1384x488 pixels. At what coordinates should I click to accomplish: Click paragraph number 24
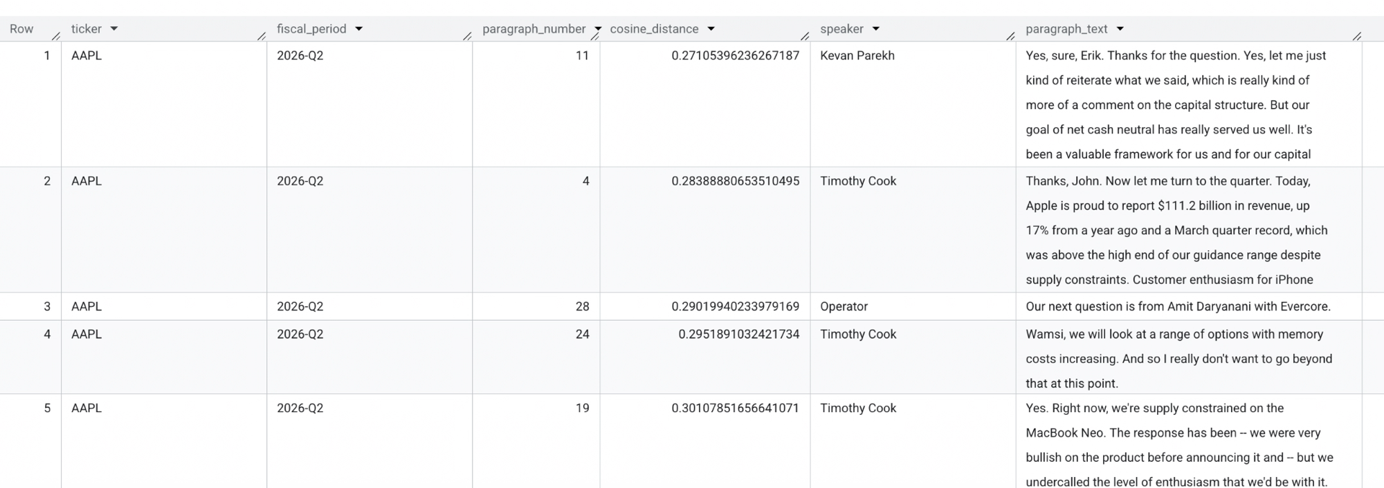[x=582, y=334]
